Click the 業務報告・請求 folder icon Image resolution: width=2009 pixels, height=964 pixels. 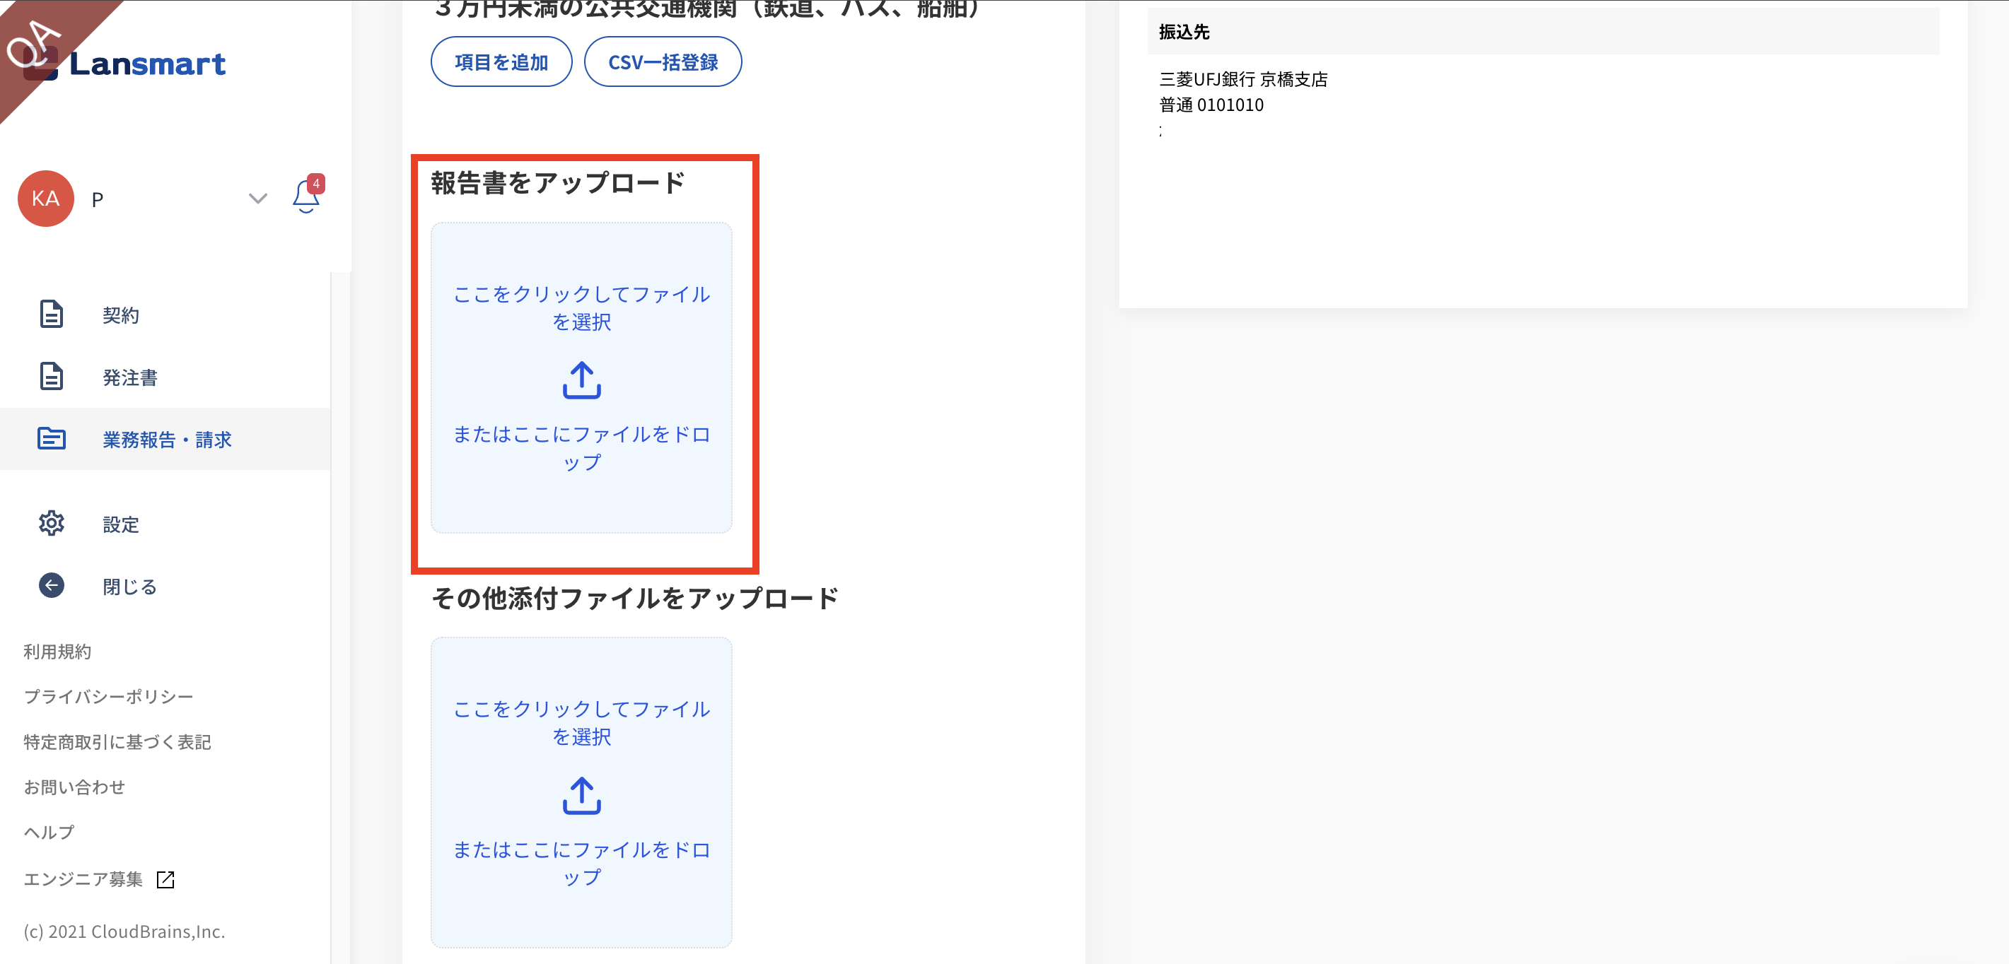(52, 439)
